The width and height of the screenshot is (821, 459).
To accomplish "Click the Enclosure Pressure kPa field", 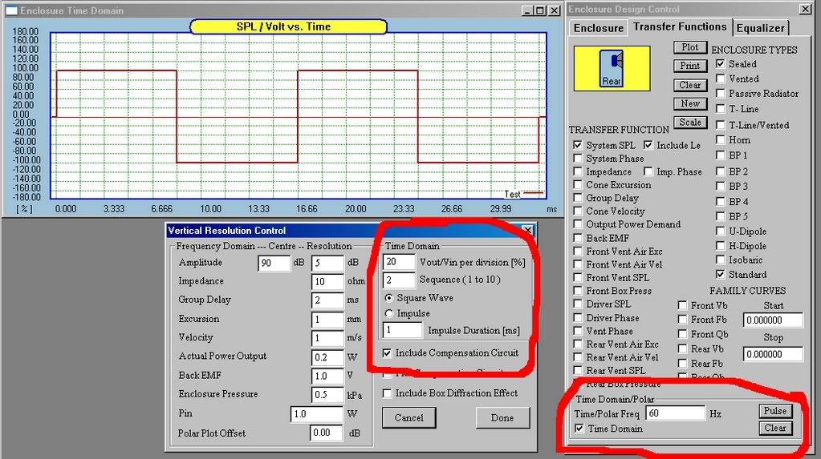I will [x=327, y=395].
